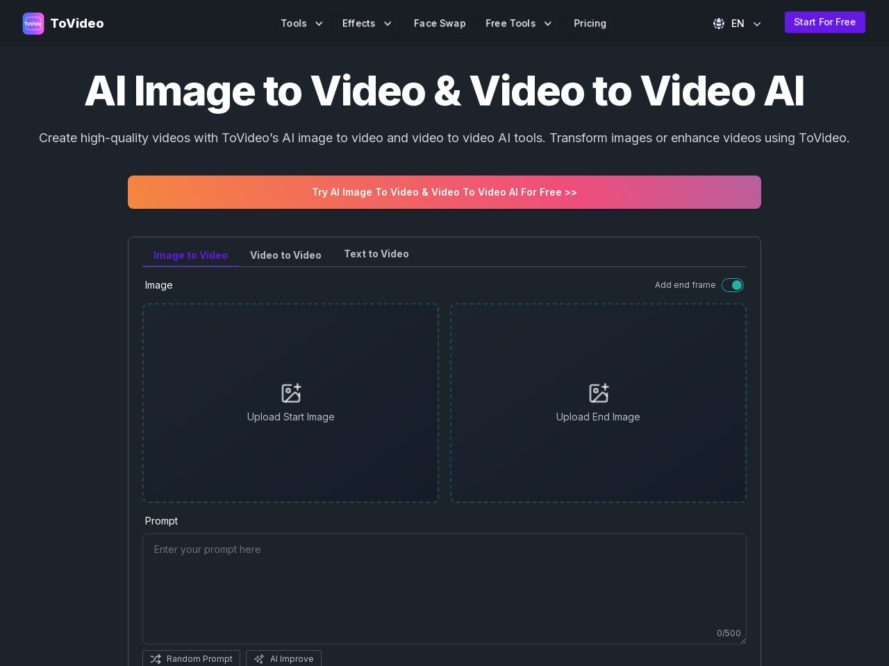This screenshot has width=889, height=666.
Task: Expand the Free Tools dropdown
Action: click(x=518, y=24)
